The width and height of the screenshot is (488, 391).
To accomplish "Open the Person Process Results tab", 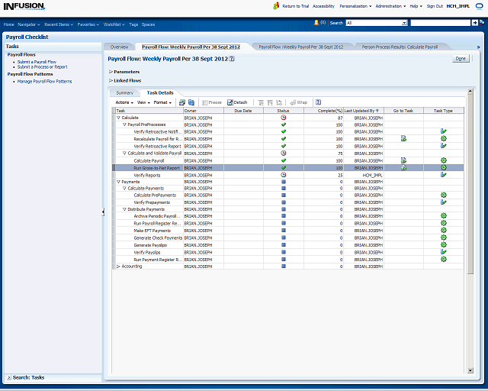I will coord(399,47).
